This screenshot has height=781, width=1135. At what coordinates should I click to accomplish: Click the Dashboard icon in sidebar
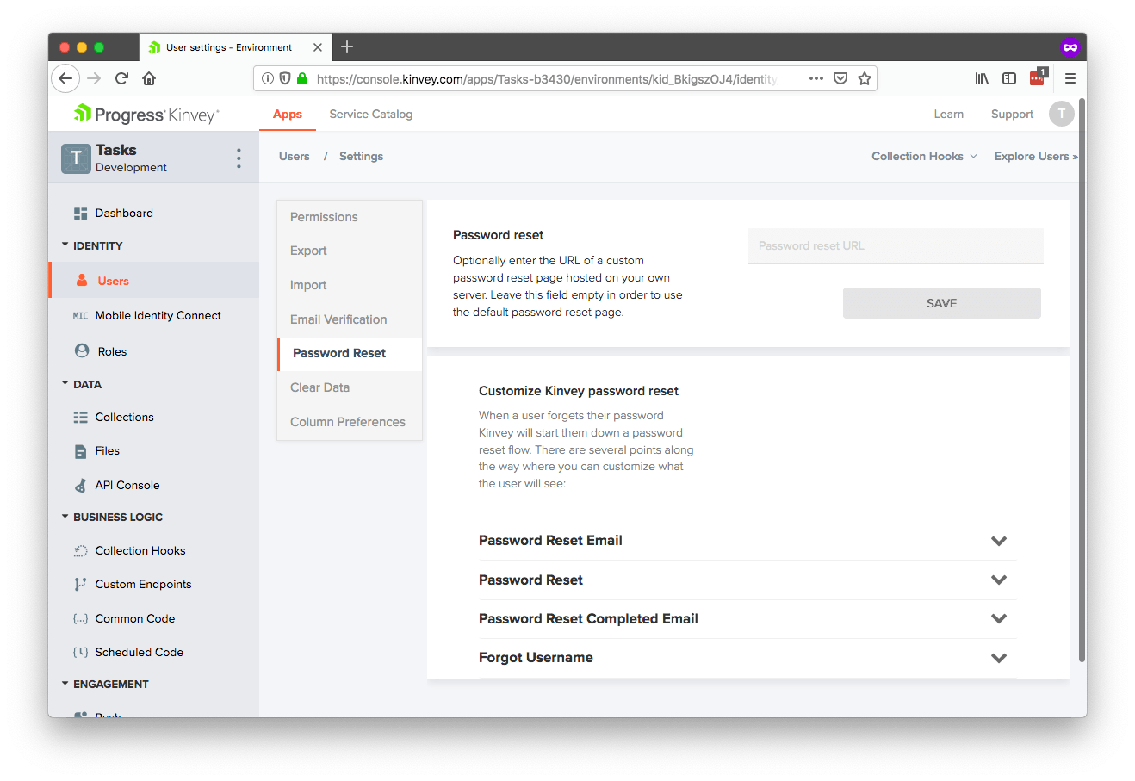pos(81,213)
